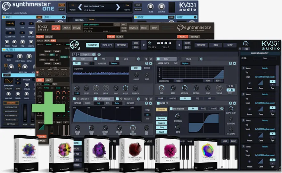Viewport: 282px width, 173px height.
Task: Click the Sampled White waveform display
Action: tap(101, 74)
